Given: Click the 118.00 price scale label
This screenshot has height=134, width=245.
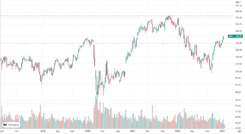Looking at the screenshot, I should coord(238,57).
